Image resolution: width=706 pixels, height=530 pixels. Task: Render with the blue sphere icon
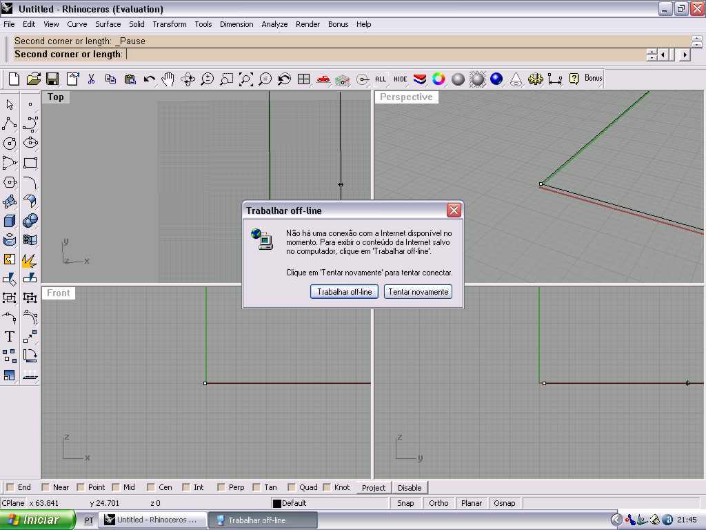point(496,79)
